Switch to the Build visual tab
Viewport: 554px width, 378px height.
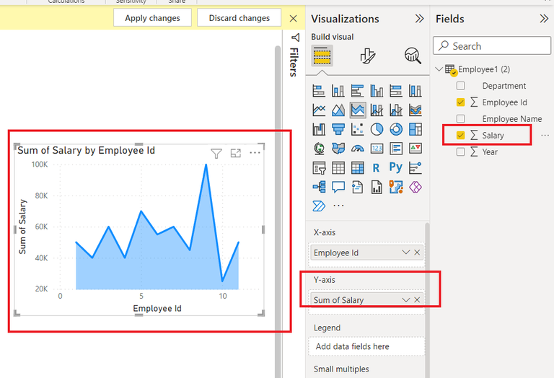pyautogui.click(x=322, y=56)
